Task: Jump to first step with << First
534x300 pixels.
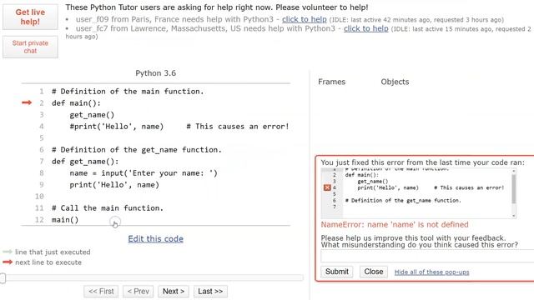Action: coord(101,291)
